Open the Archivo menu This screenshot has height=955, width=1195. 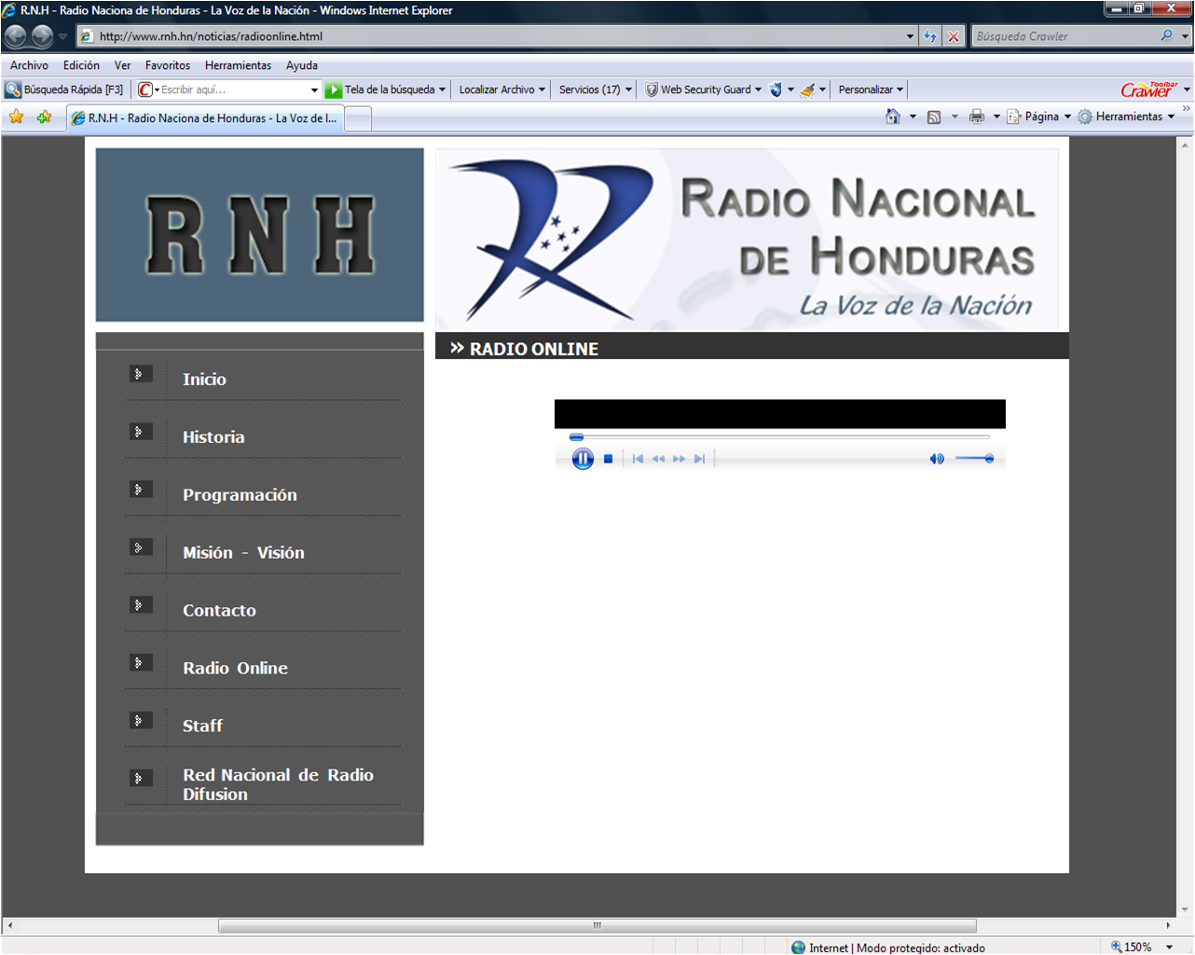click(29, 65)
